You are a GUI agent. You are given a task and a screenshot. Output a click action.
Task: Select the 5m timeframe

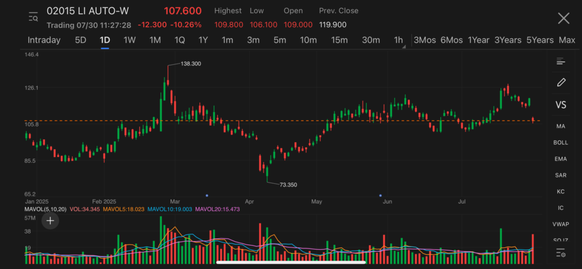280,40
